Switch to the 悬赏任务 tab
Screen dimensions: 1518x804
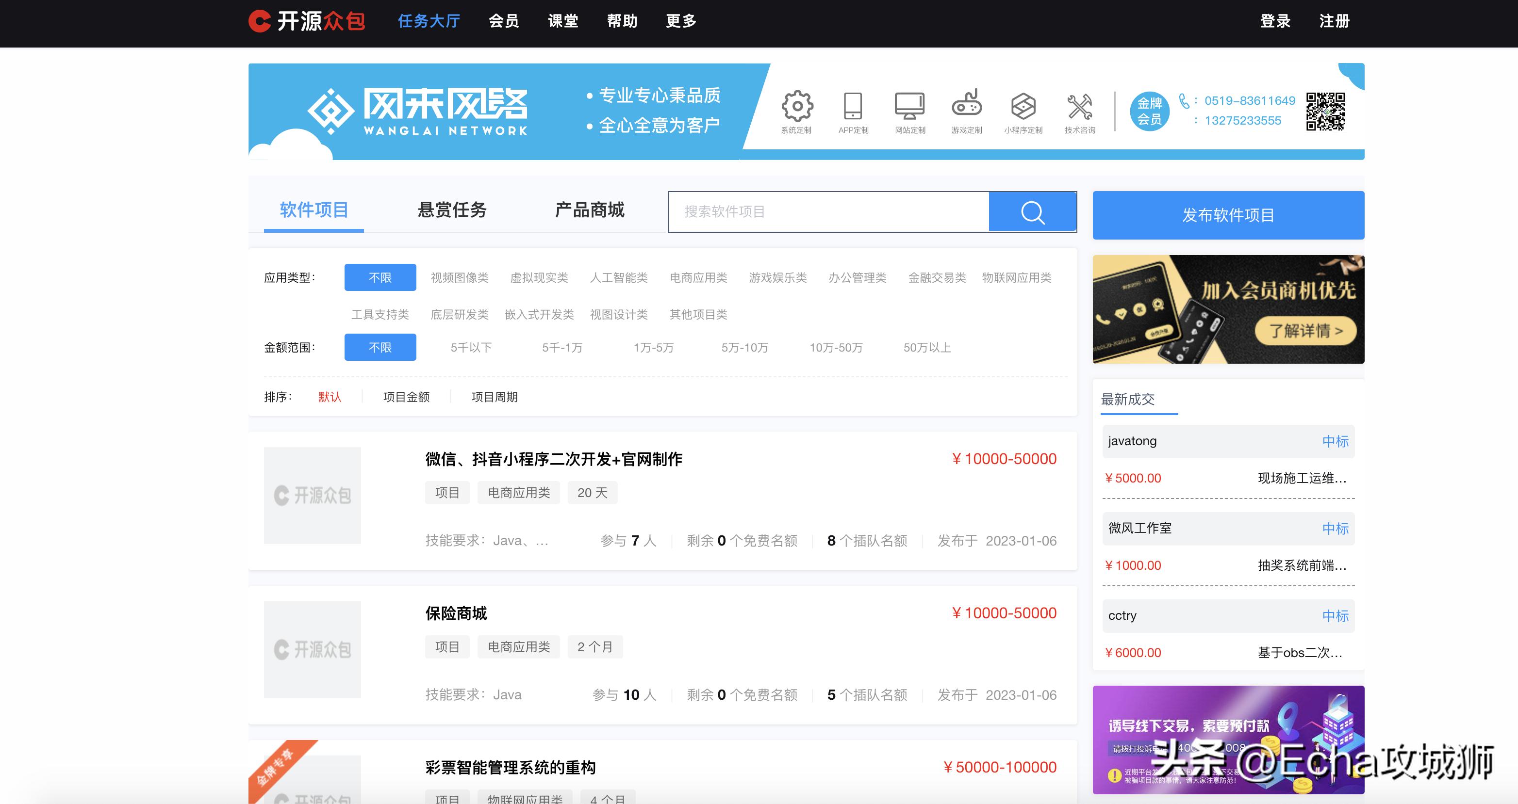tap(452, 210)
